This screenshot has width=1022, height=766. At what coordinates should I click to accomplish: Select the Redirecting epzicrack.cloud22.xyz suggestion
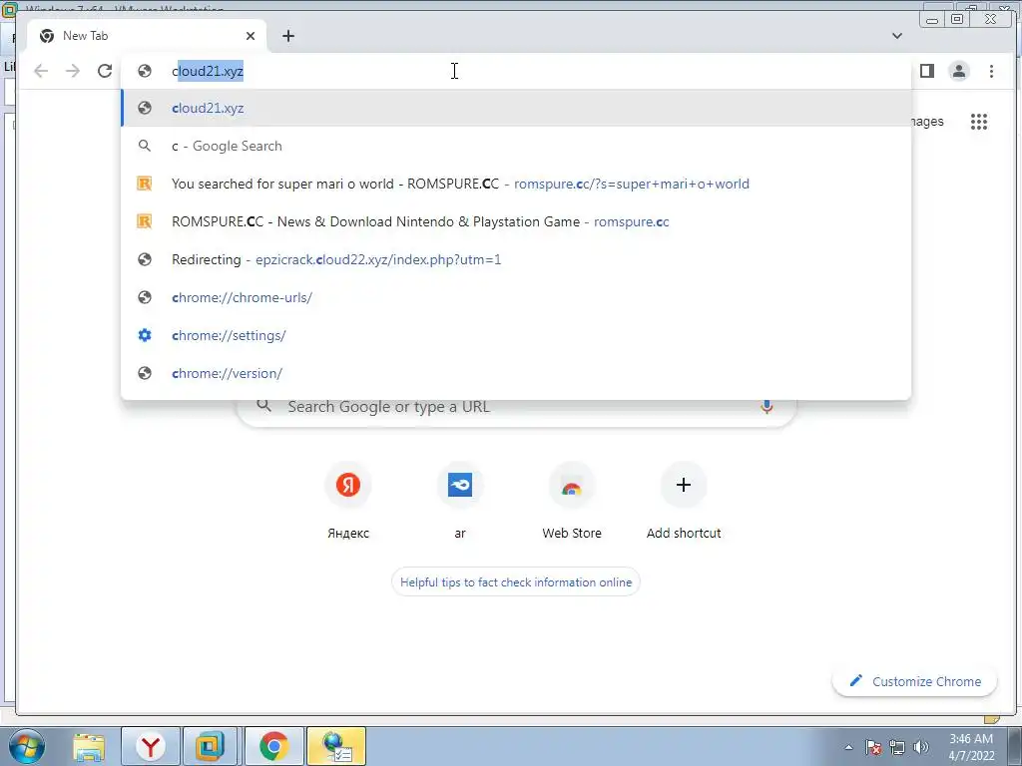pos(516,259)
